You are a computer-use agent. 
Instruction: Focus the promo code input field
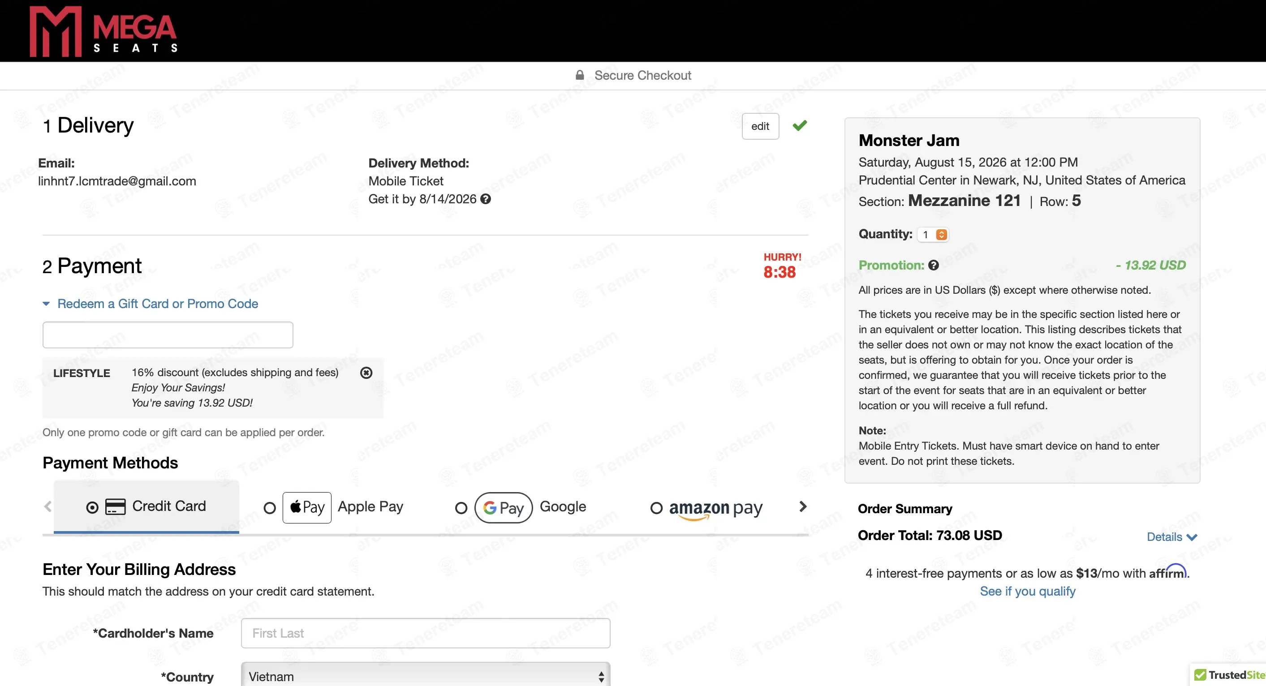click(x=168, y=334)
